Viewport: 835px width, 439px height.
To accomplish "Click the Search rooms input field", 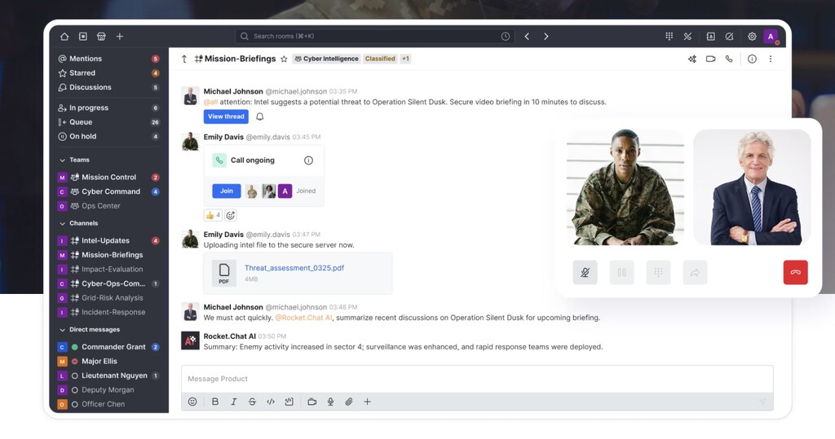I will 374,36.
